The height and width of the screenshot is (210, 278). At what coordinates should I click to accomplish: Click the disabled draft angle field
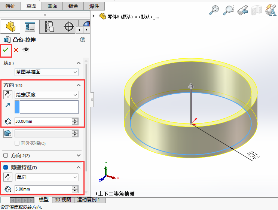pos(43,134)
